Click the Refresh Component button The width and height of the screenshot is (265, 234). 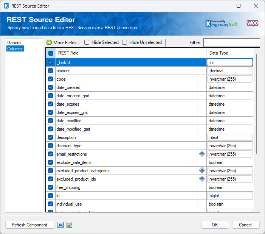pyautogui.click(x=29, y=225)
